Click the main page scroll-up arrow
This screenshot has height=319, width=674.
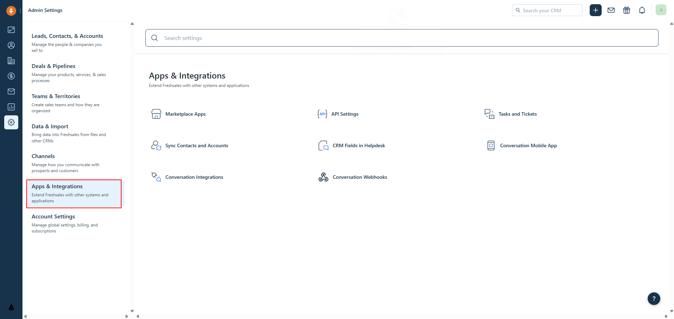pos(672,24)
